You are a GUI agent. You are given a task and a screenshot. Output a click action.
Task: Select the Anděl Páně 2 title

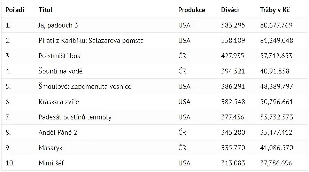58,132
